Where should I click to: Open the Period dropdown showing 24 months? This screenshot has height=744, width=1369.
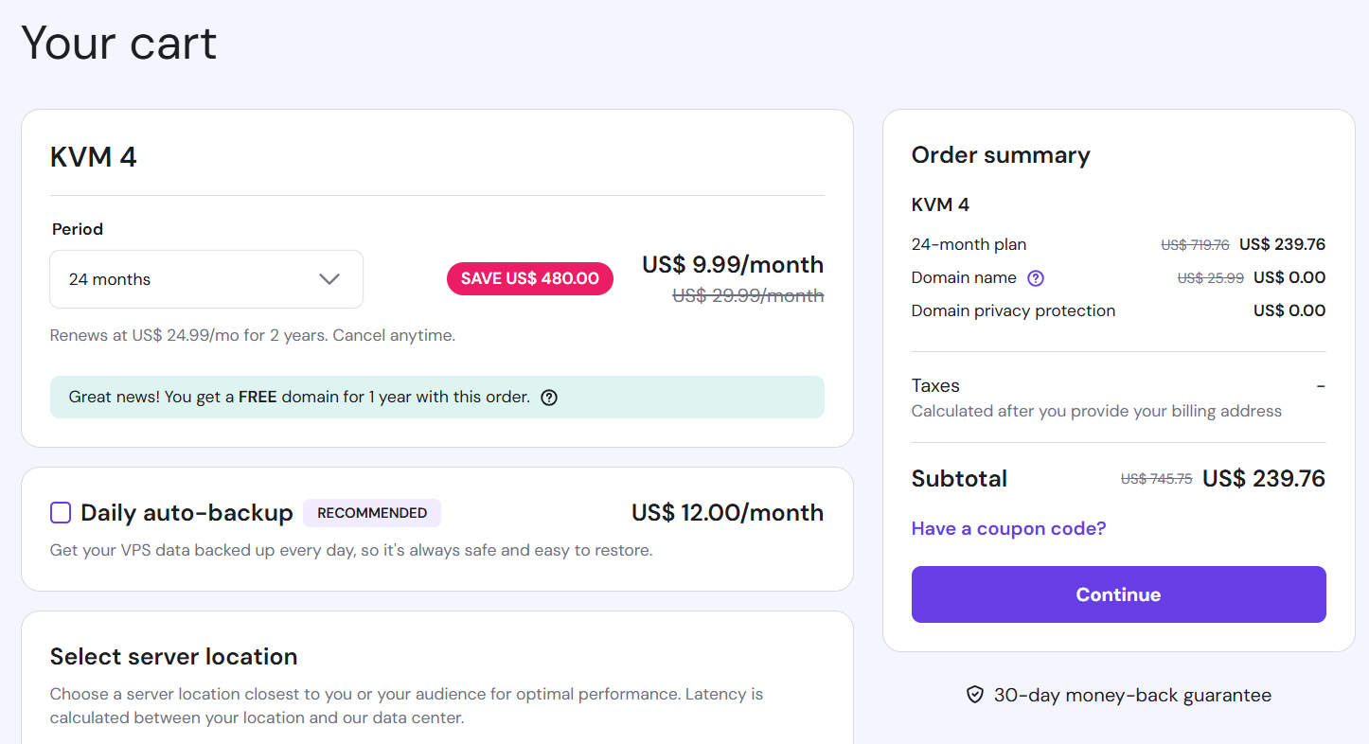pyautogui.click(x=205, y=279)
